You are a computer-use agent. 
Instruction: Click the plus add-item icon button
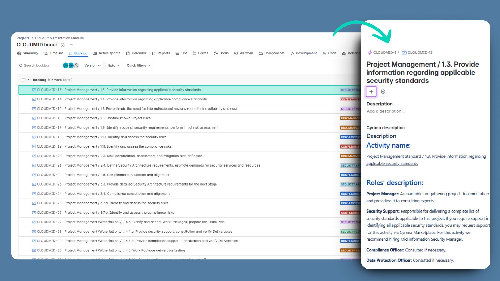(x=371, y=92)
